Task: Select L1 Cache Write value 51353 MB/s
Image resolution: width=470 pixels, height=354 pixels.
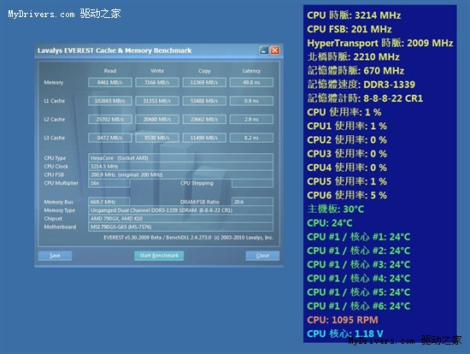Action: 157,101
